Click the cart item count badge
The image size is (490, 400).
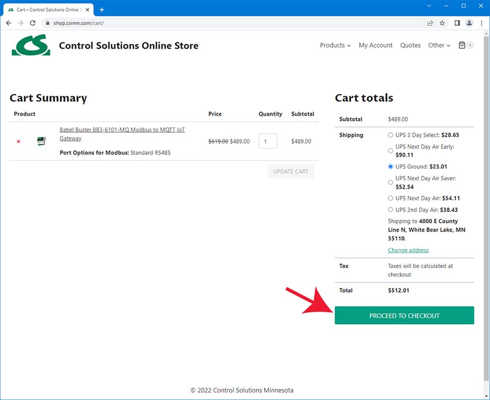pyautogui.click(x=469, y=45)
